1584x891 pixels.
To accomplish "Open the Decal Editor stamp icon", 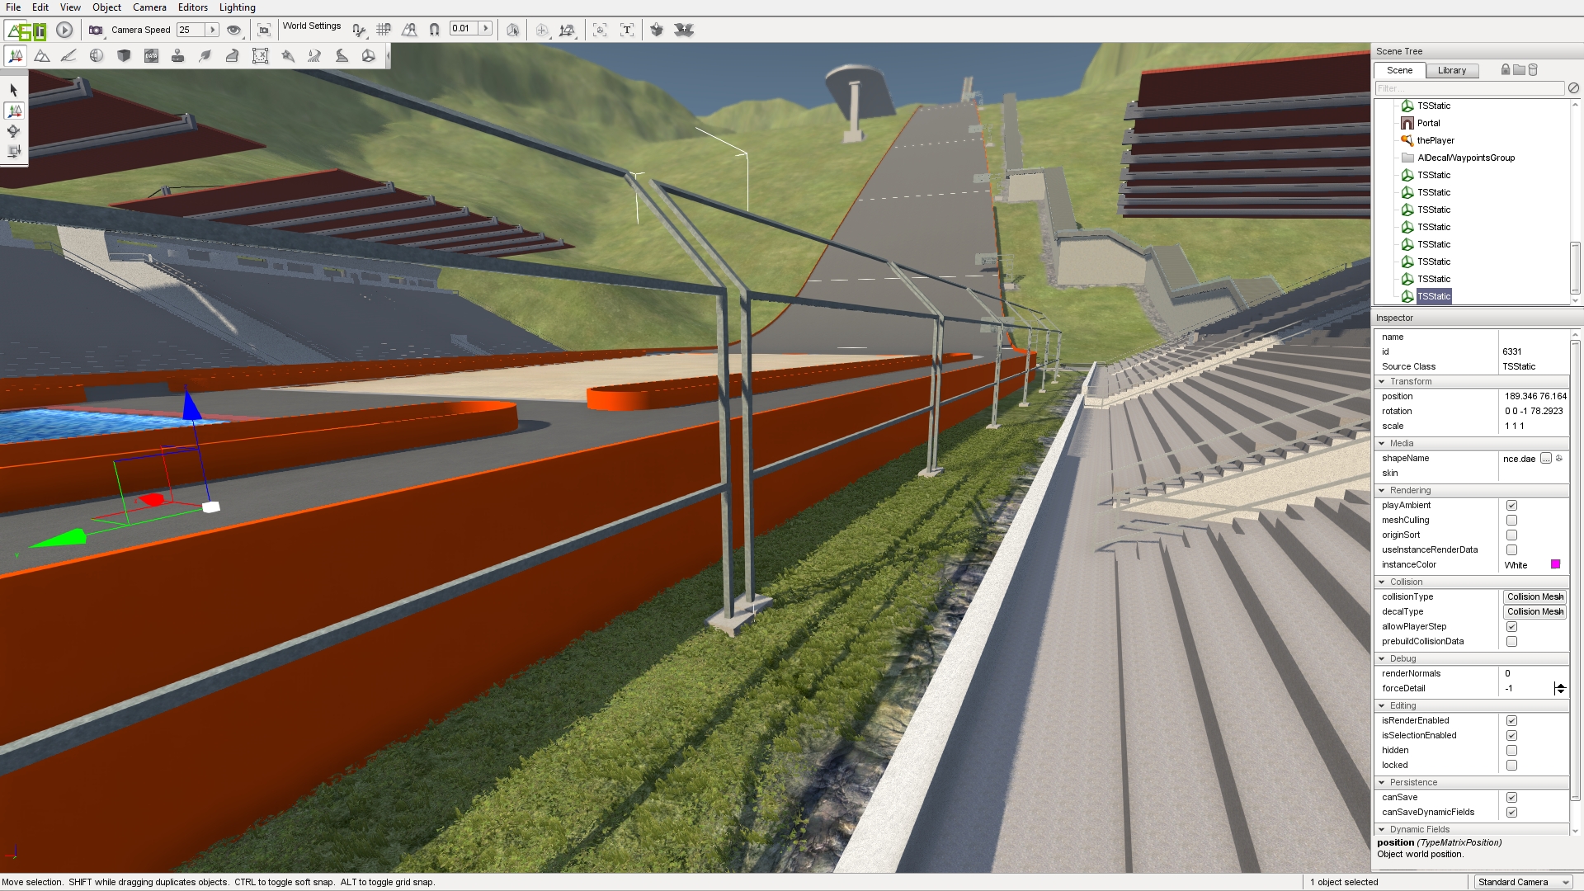I will 178,56.
